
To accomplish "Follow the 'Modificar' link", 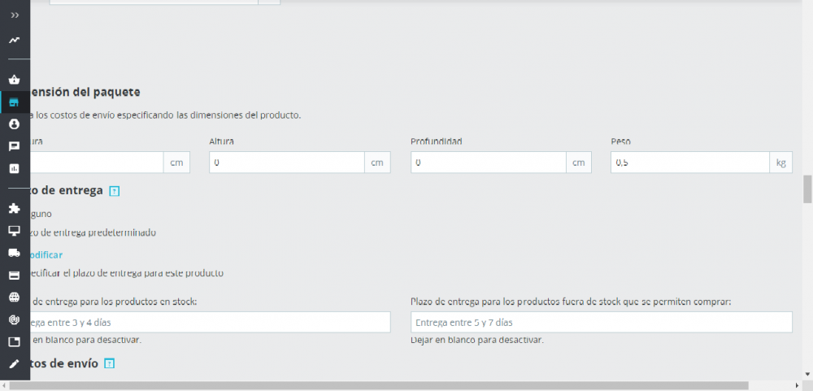I will tap(46, 254).
